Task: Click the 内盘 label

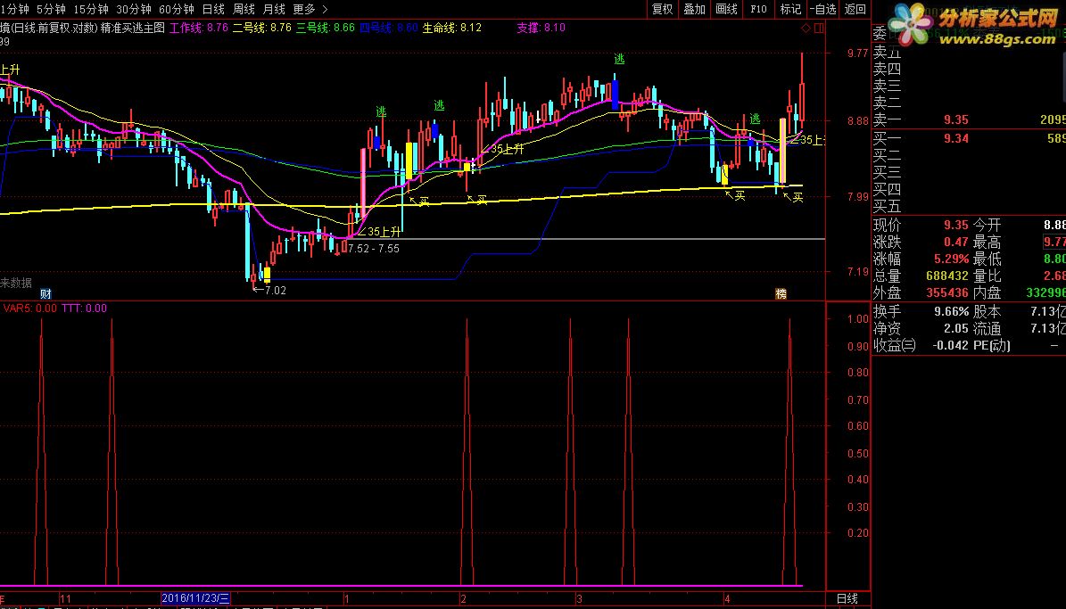Action: point(987,293)
